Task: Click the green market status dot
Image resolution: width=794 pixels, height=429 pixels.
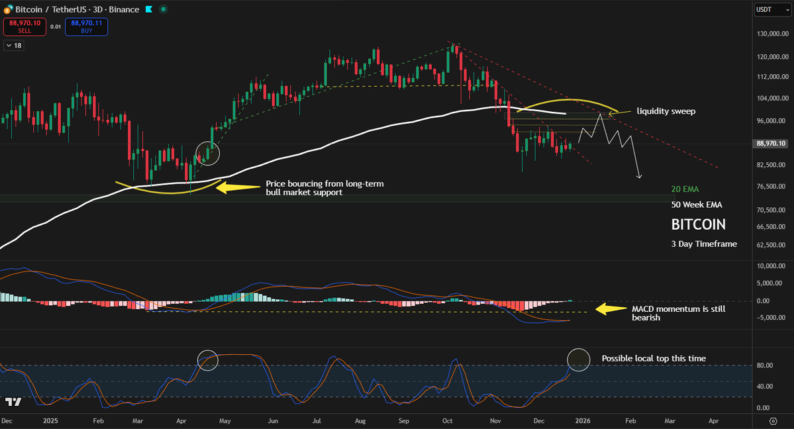Action: pos(163,9)
